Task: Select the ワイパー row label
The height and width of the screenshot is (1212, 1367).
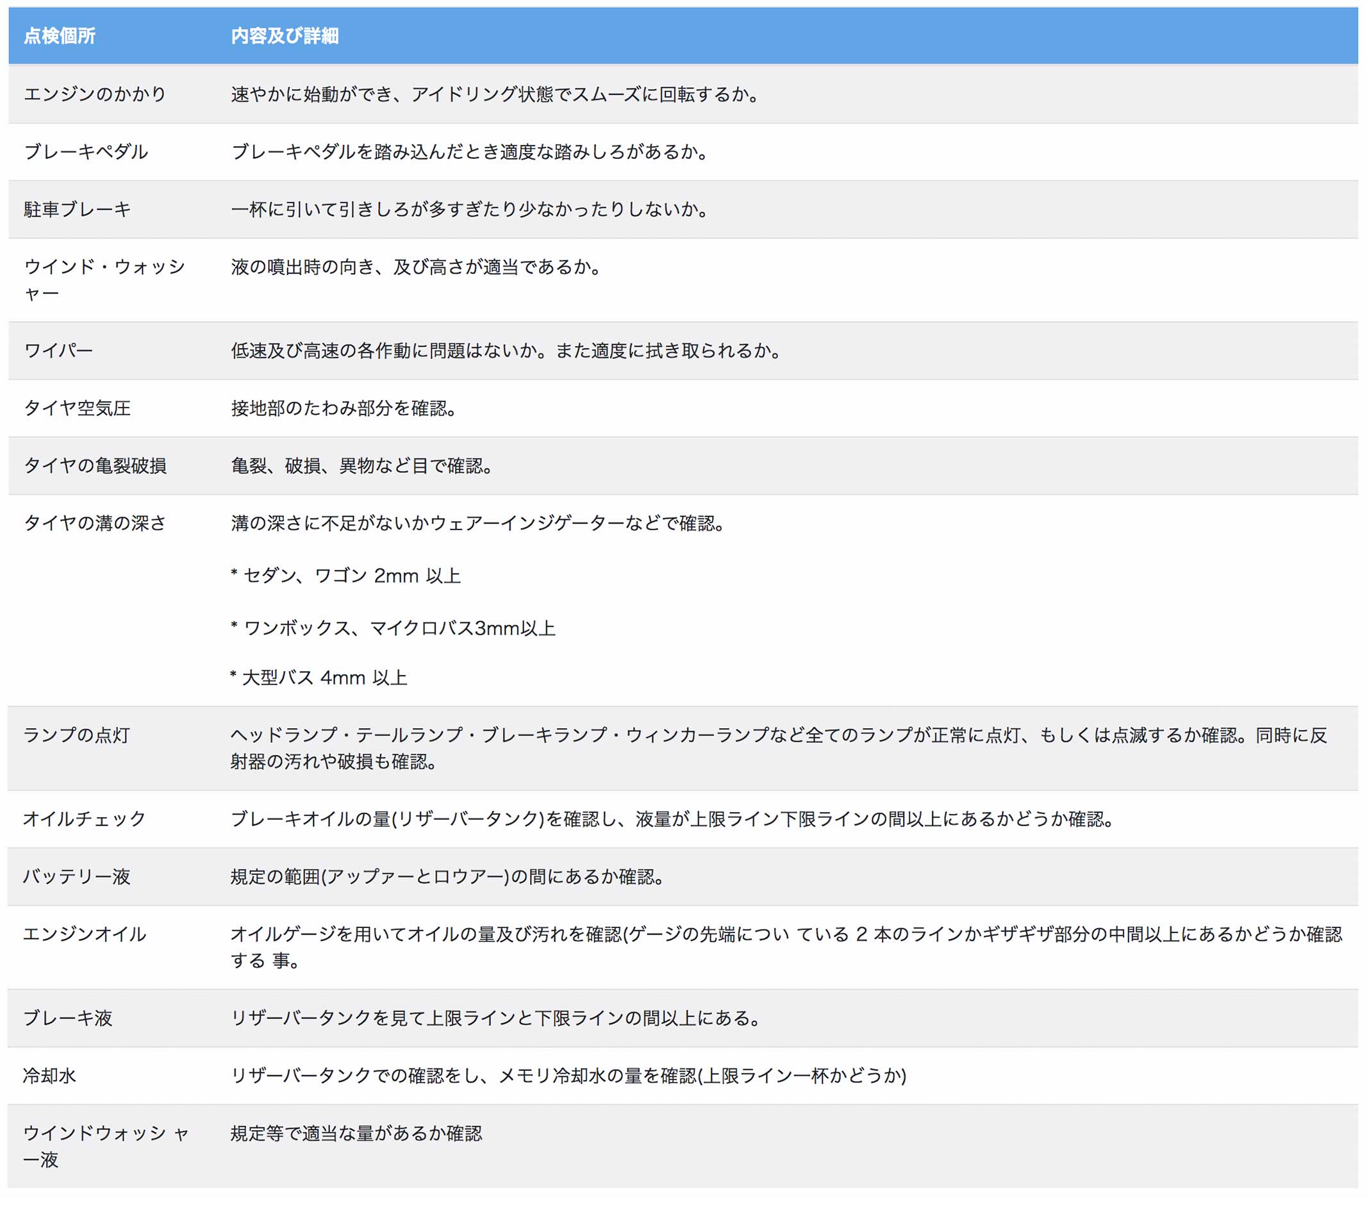Action: pyautogui.click(x=59, y=351)
